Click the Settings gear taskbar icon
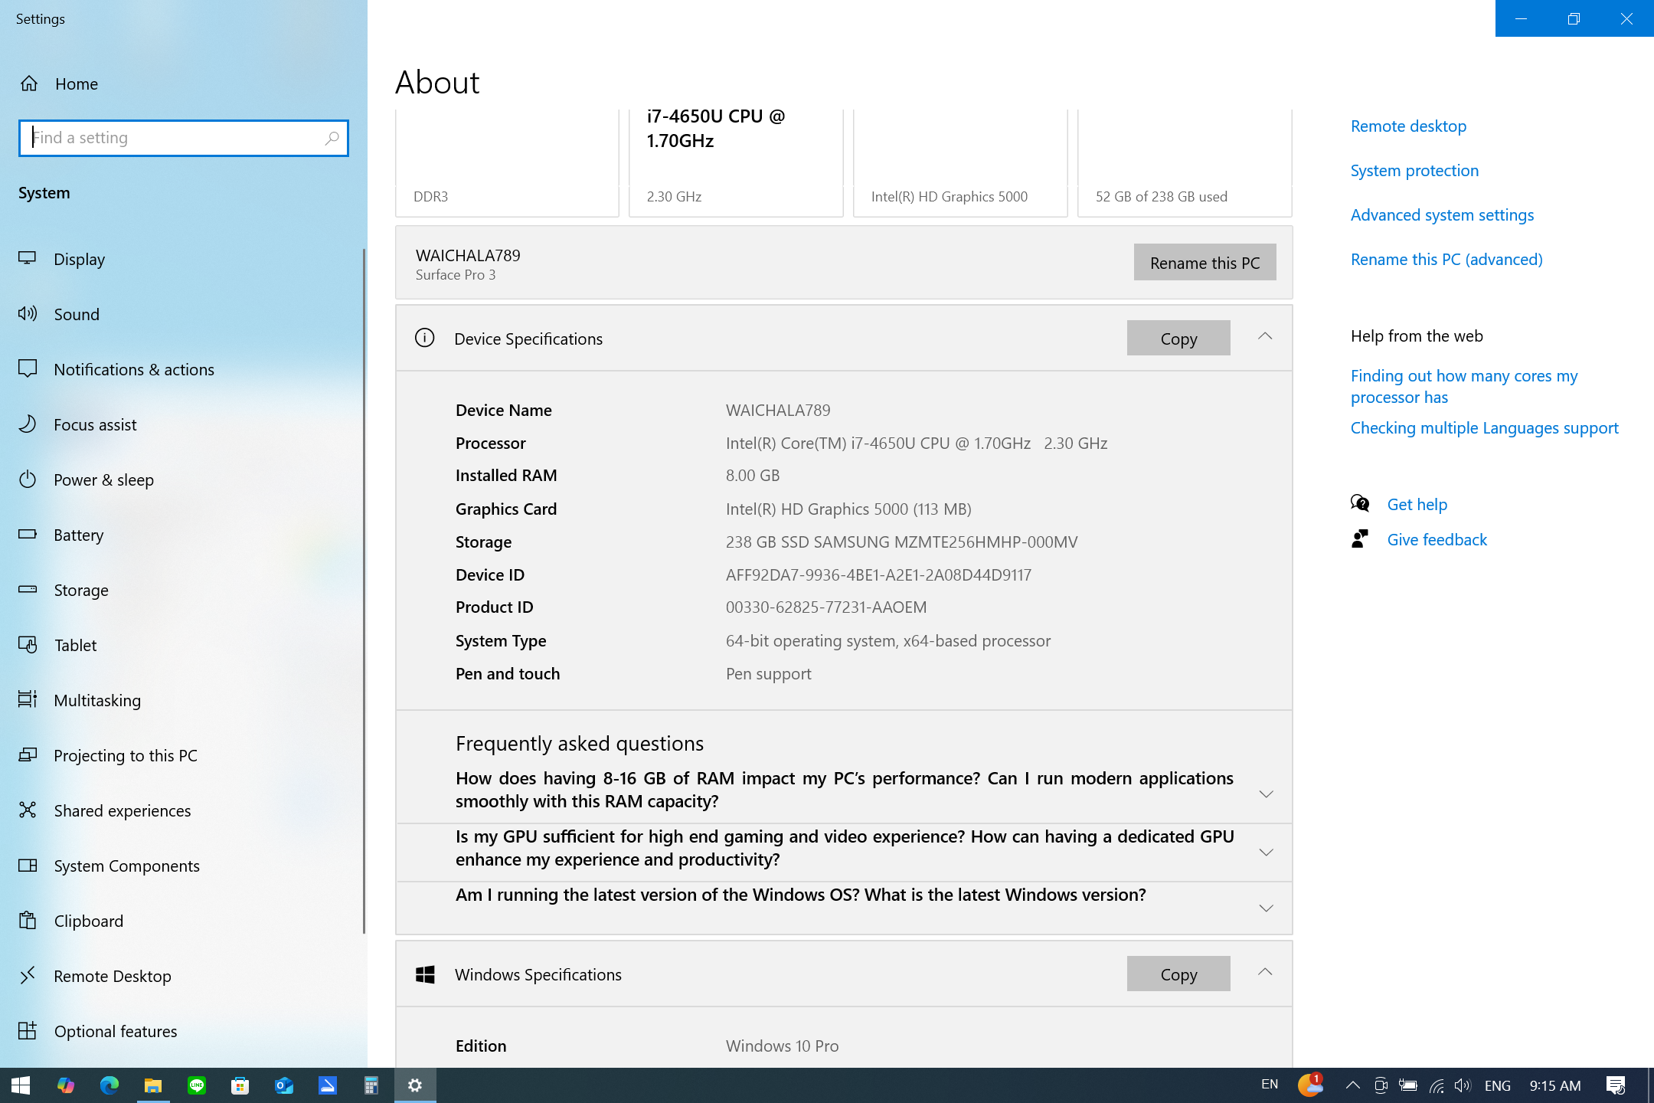The width and height of the screenshot is (1654, 1103). (415, 1085)
